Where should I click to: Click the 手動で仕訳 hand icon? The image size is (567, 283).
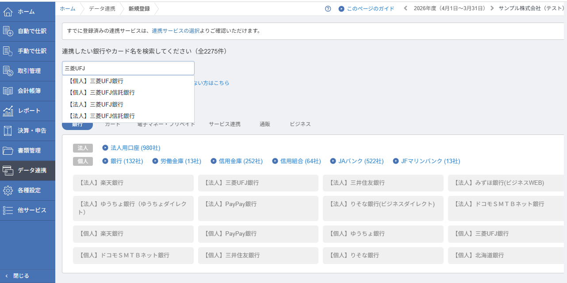(8, 51)
